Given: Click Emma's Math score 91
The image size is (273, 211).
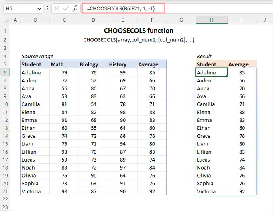Looking at the screenshot, I should click(x=64, y=120).
